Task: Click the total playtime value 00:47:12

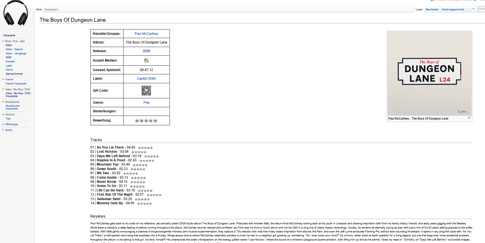Action: (x=147, y=70)
